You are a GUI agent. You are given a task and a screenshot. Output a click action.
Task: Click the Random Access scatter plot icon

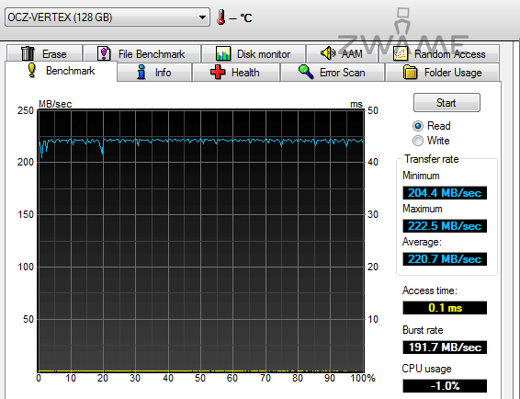(401, 53)
